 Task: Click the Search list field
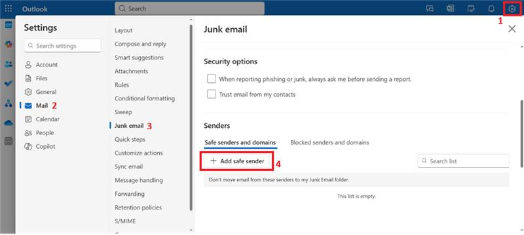[x=464, y=161]
